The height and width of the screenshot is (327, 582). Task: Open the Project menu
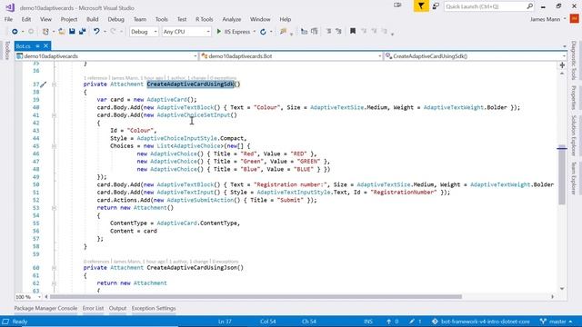69,19
